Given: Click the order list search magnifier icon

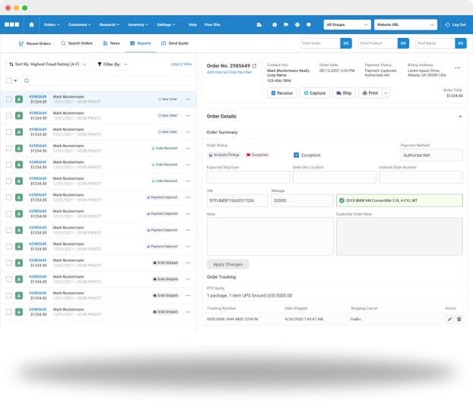Looking at the screenshot, I should pyautogui.click(x=27, y=80).
